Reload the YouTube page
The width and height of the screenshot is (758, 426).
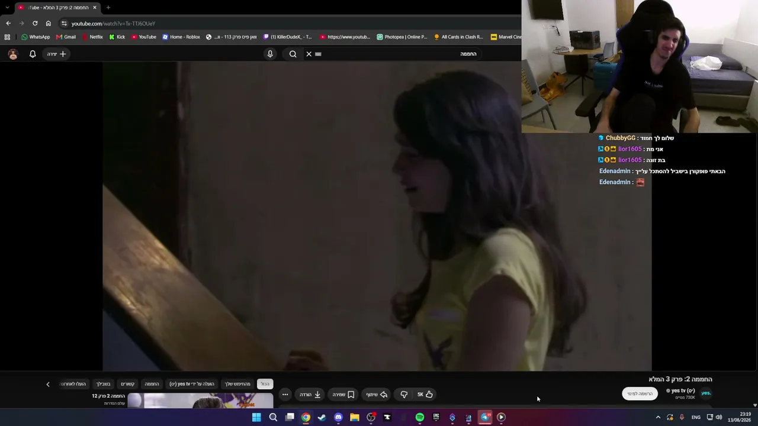(35, 24)
